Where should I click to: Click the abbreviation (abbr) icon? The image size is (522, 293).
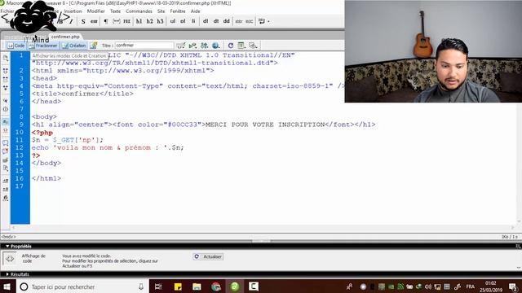pos(239,21)
